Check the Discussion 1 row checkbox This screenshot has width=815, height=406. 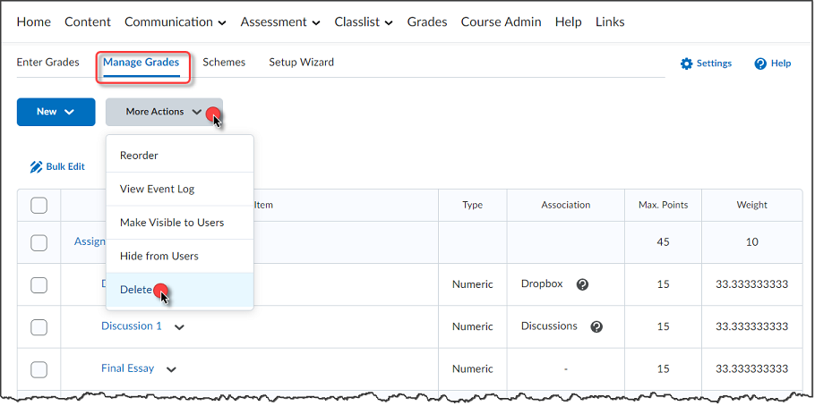point(39,327)
